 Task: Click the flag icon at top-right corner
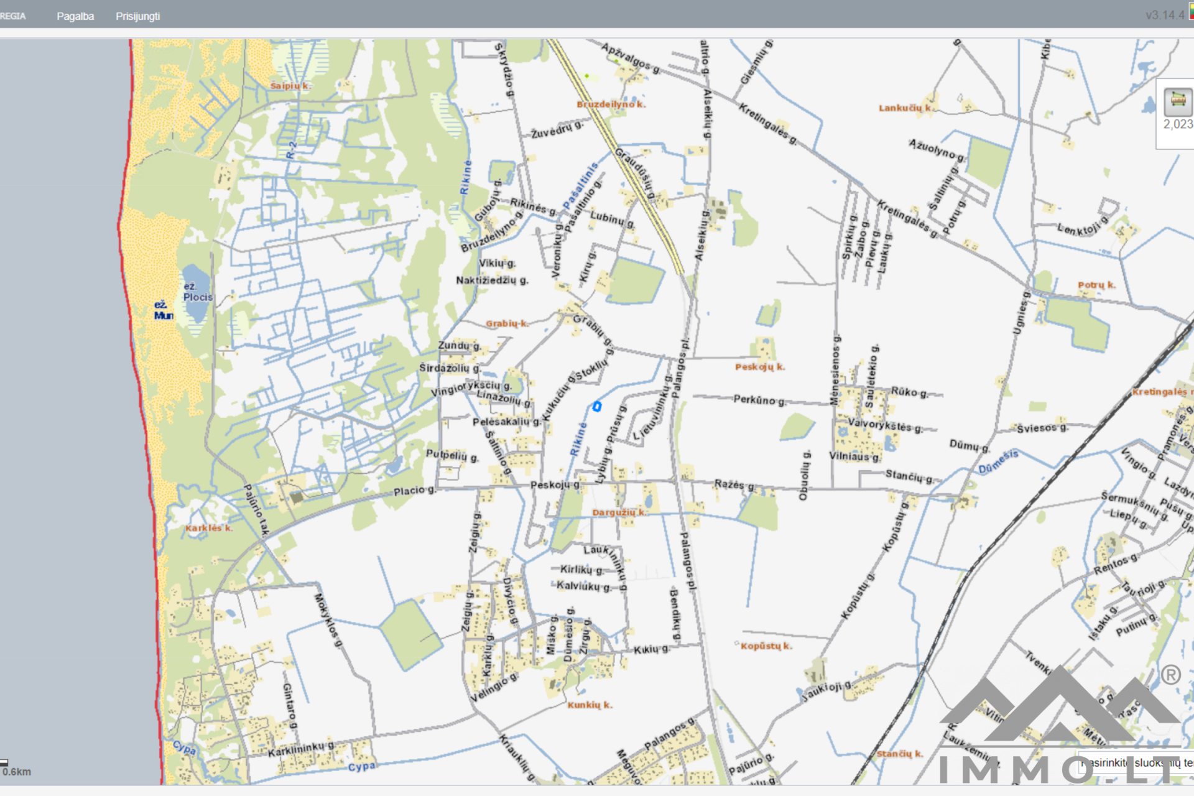tap(1191, 12)
